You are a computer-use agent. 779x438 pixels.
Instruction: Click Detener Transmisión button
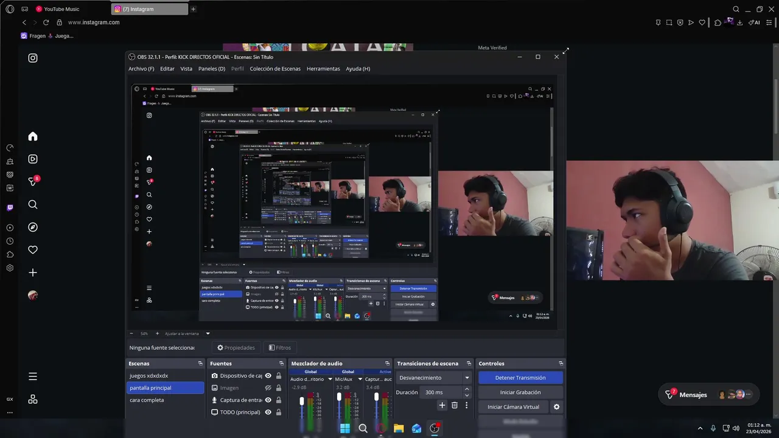[x=520, y=378]
